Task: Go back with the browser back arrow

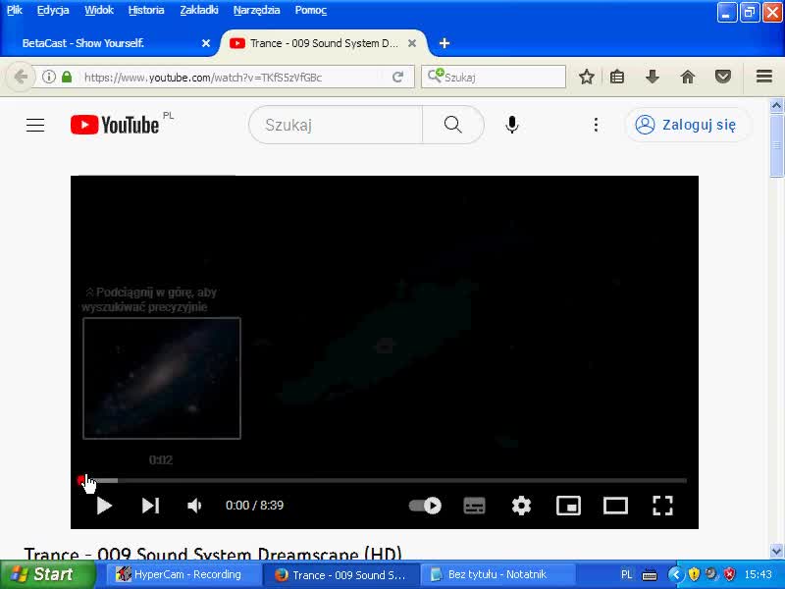Action: click(x=21, y=78)
